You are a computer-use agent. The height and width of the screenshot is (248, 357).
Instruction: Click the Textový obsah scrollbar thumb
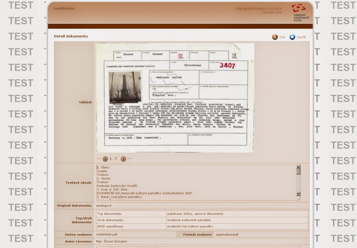click(298, 172)
